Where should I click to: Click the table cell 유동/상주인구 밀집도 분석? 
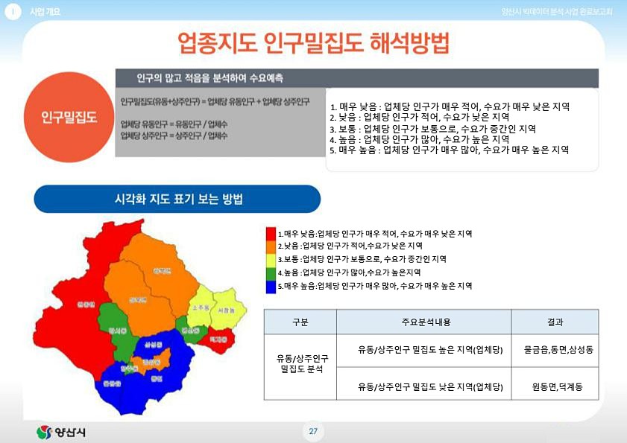tap(300, 367)
